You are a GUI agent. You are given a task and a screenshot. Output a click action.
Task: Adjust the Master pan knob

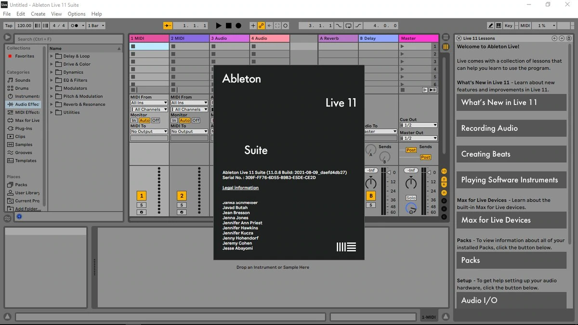(x=411, y=183)
